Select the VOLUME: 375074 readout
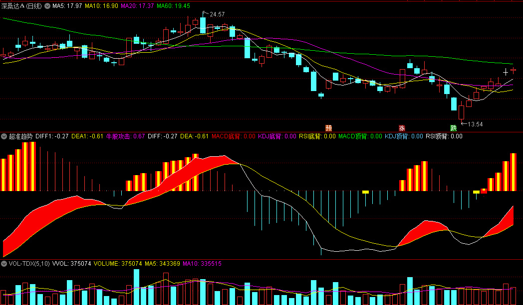This screenshot has height=305, width=523. (118, 264)
